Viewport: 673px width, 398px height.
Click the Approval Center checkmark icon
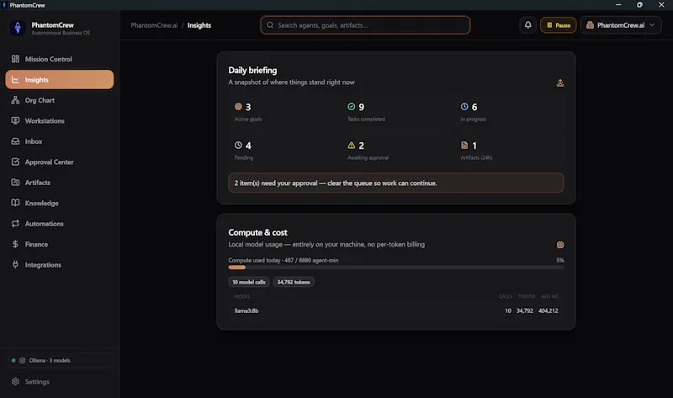click(x=15, y=162)
